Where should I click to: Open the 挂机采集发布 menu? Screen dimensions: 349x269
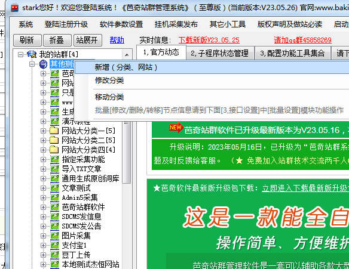click(x=176, y=24)
